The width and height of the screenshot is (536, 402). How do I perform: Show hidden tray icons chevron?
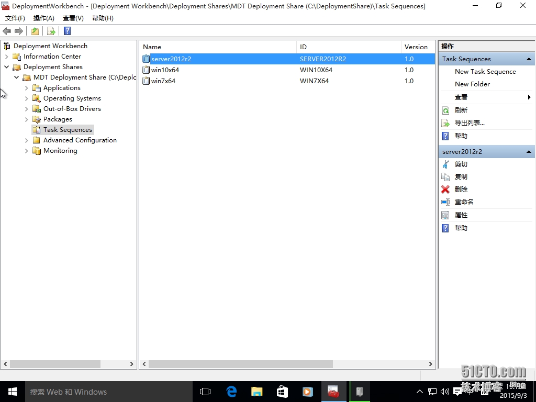(x=420, y=392)
